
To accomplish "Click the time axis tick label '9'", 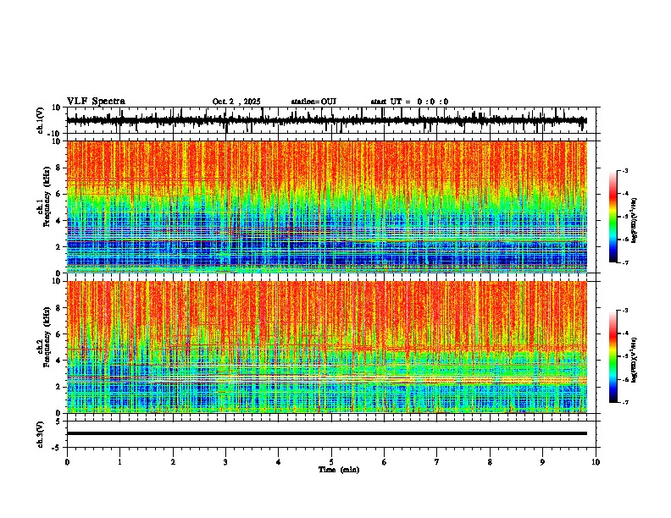I will (x=542, y=462).
